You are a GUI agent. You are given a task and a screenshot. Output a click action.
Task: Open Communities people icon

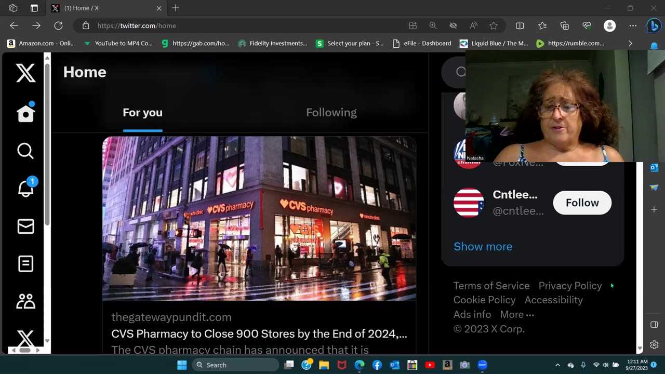pyautogui.click(x=25, y=301)
